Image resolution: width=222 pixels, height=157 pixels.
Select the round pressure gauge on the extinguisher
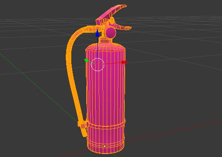(111, 33)
